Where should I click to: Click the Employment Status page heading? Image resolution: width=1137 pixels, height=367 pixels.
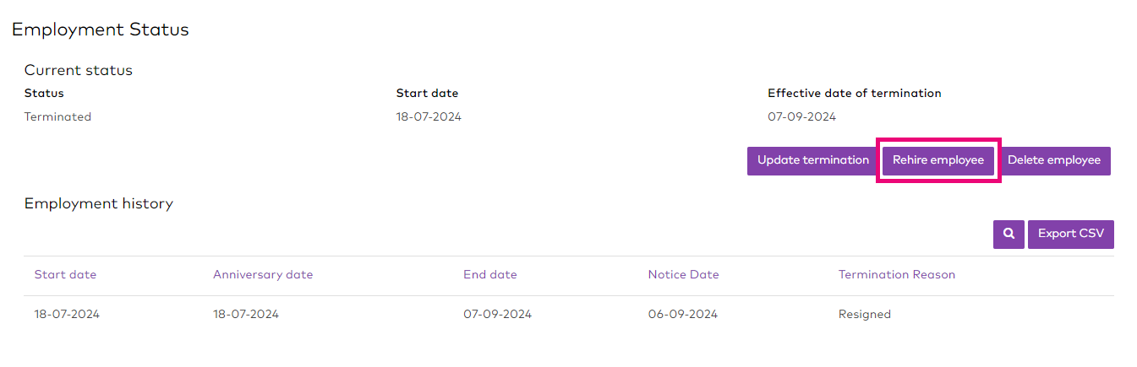100,30
